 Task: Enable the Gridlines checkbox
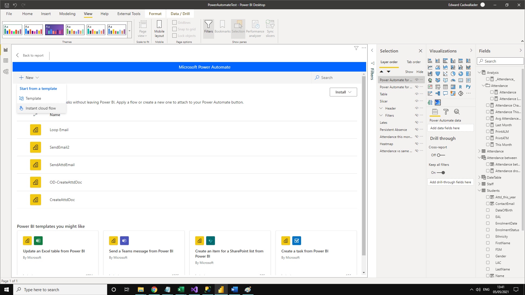point(174,22)
